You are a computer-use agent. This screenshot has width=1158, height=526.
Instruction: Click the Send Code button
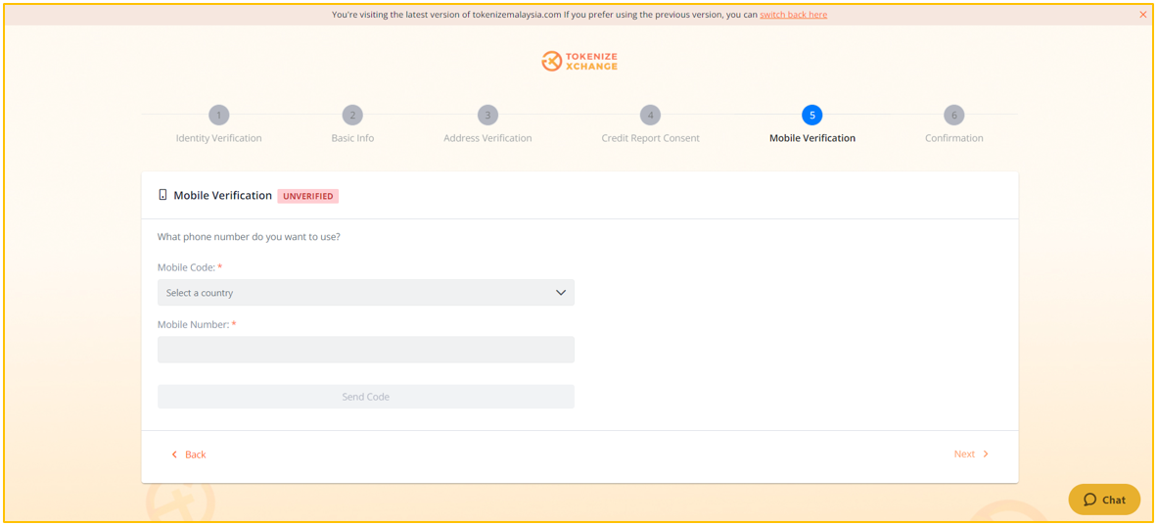click(x=365, y=397)
